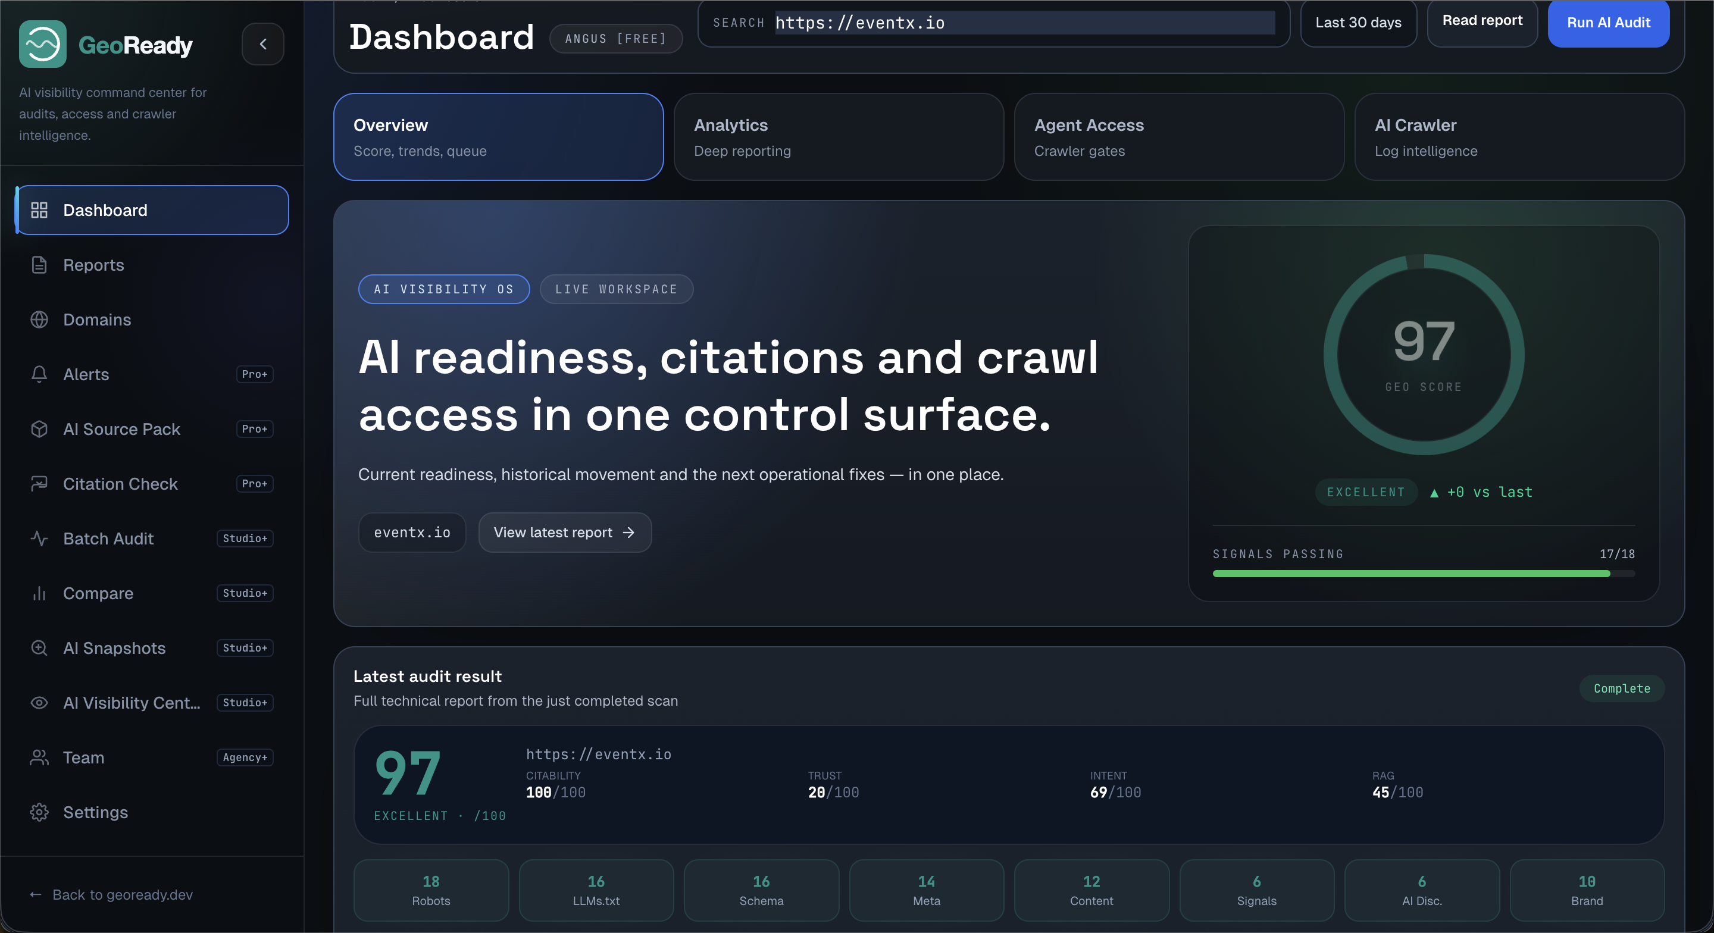Click the https://eventx.io audit URL text
The width and height of the screenshot is (1714, 933).
pyautogui.click(x=598, y=754)
